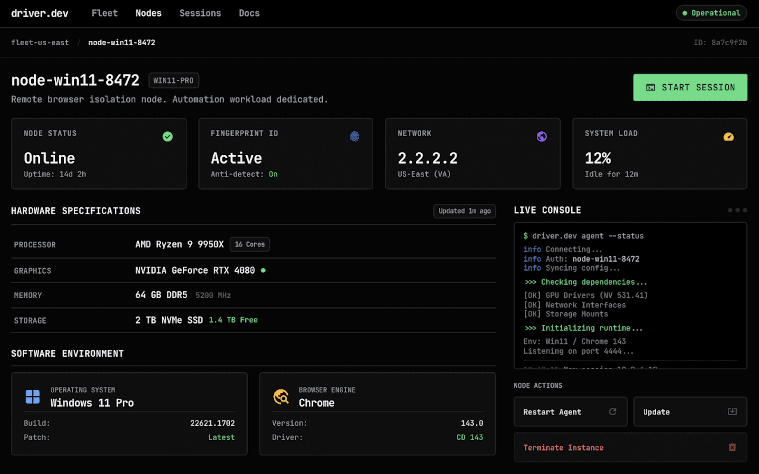
Task: Click the fingerprint icon in Fingerprint ID card
Action: click(354, 137)
